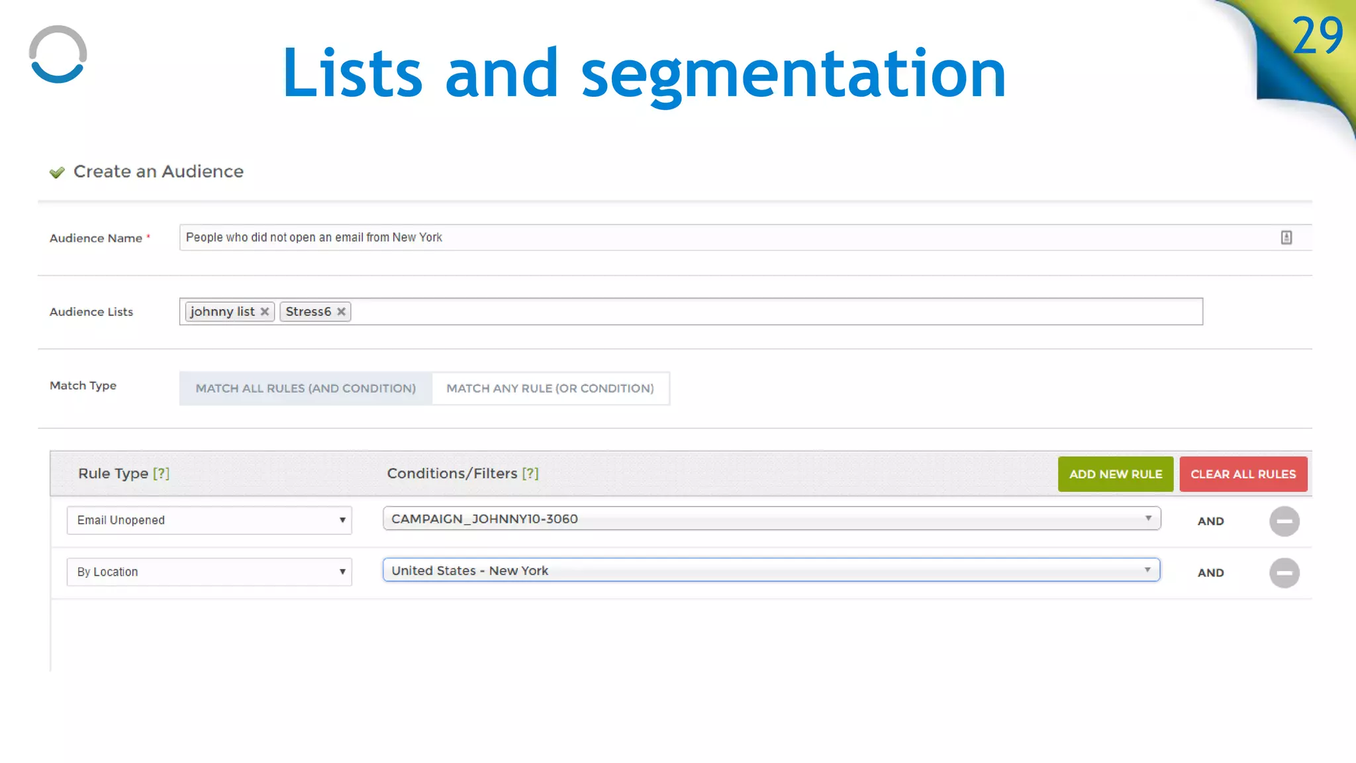Open the By Location rule type dropdown
Screen dimensions: 1356x763
click(x=209, y=572)
